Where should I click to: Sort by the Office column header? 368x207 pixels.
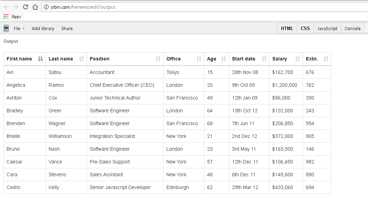[x=174, y=59]
